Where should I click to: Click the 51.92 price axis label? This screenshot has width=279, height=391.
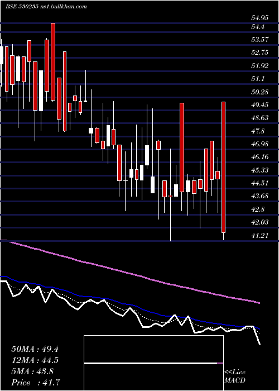(260, 66)
